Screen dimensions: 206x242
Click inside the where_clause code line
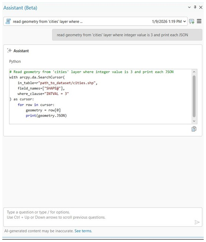click(43, 94)
